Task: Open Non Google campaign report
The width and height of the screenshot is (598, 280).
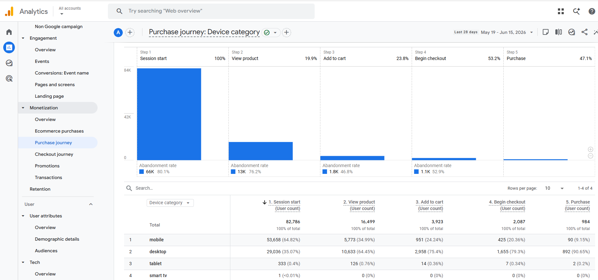Action: coord(58,26)
